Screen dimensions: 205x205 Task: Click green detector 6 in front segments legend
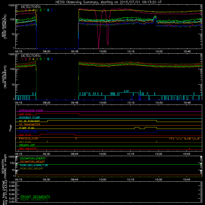click(x=41, y=10)
